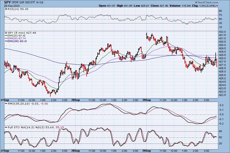Screen dimensions: 230x153
Task: Click the -0.2 level on the PMO axis
Action: pos(221,124)
